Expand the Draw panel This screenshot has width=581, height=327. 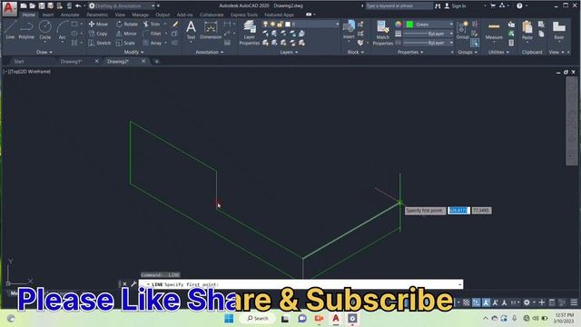[44, 53]
